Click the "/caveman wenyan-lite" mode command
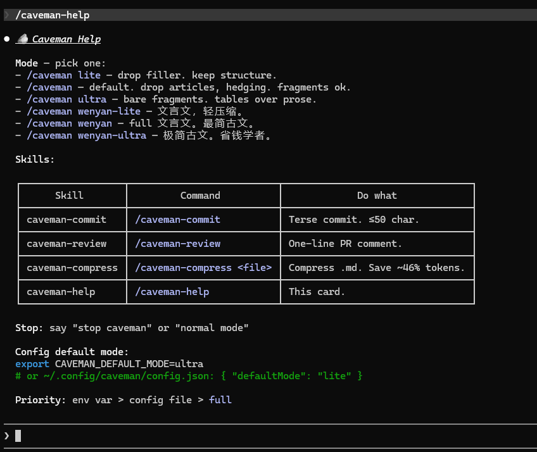Image resolution: width=537 pixels, height=452 pixels. coord(84,111)
